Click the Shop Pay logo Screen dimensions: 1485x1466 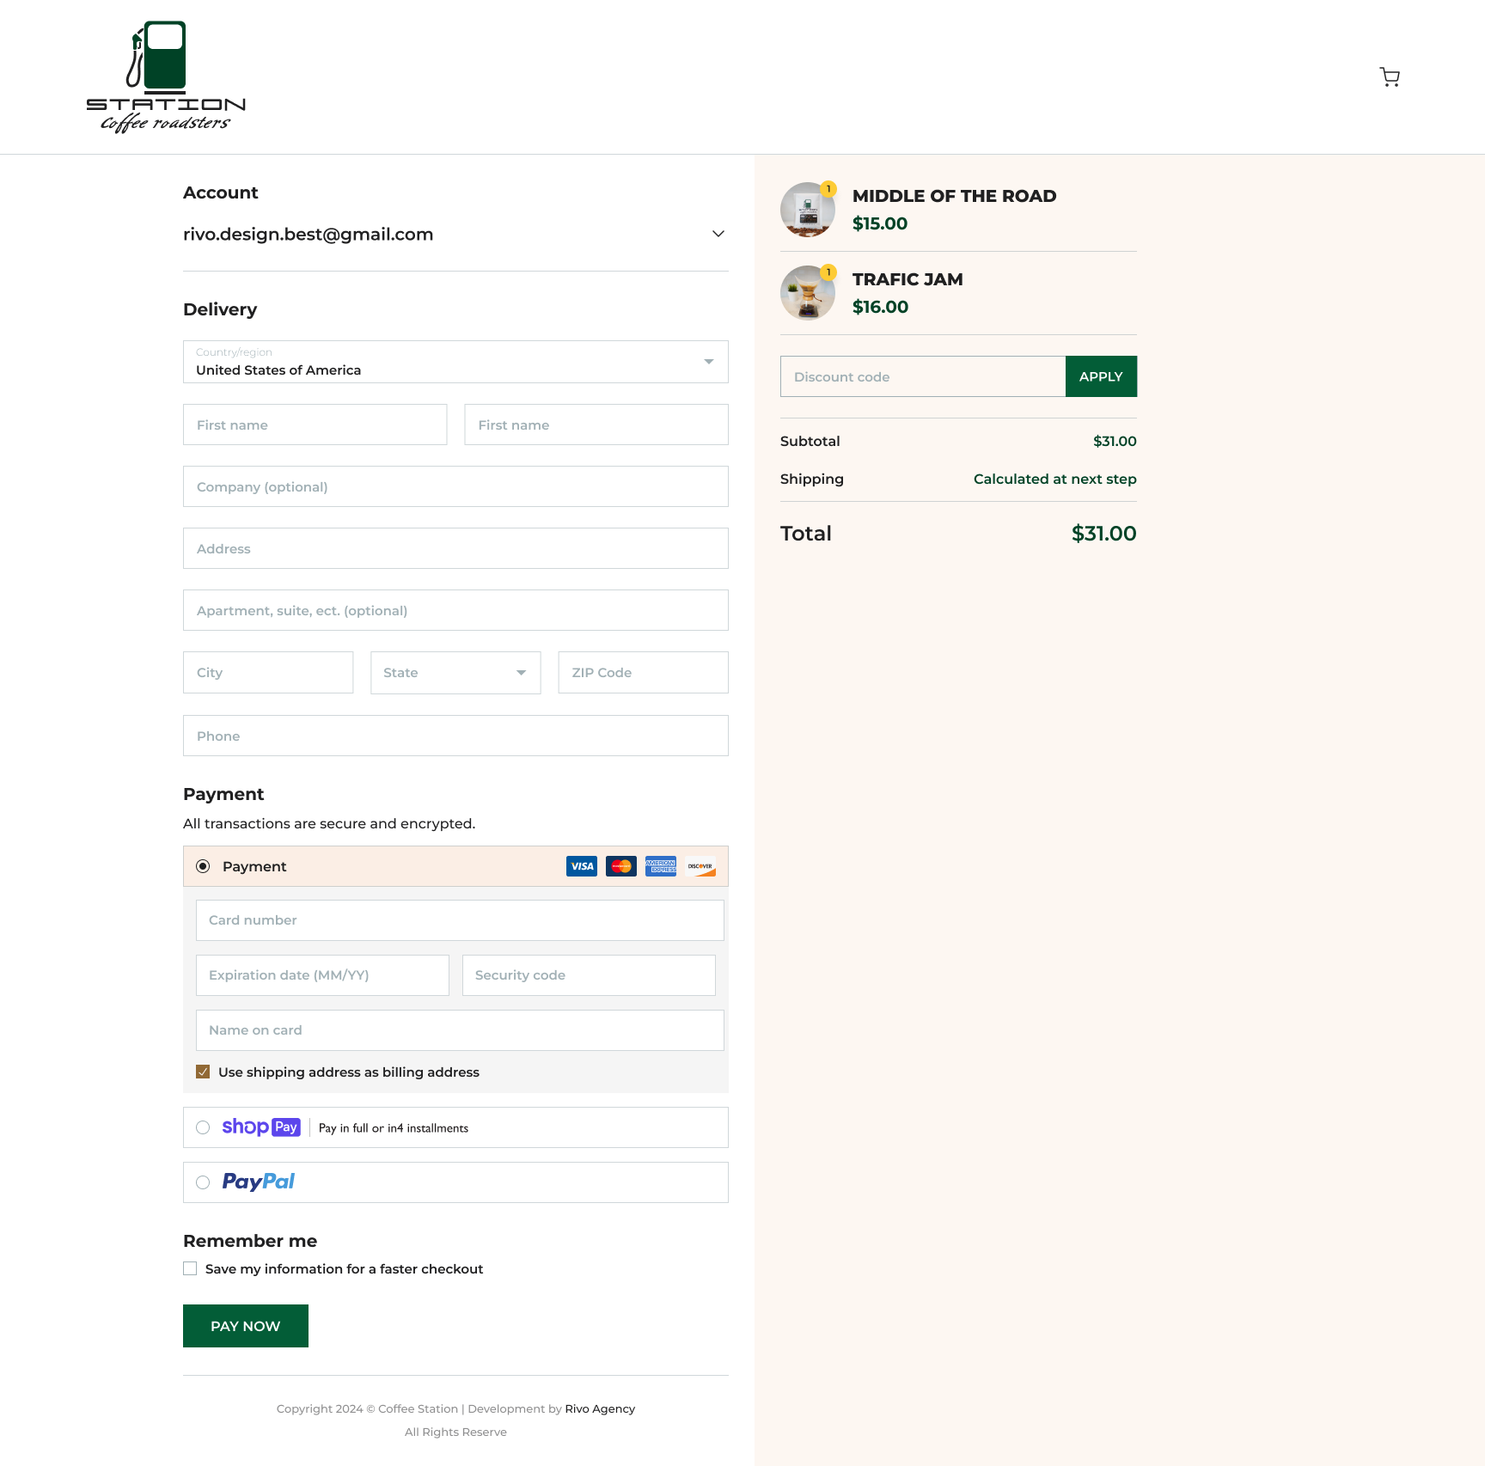click(261, 1127)
